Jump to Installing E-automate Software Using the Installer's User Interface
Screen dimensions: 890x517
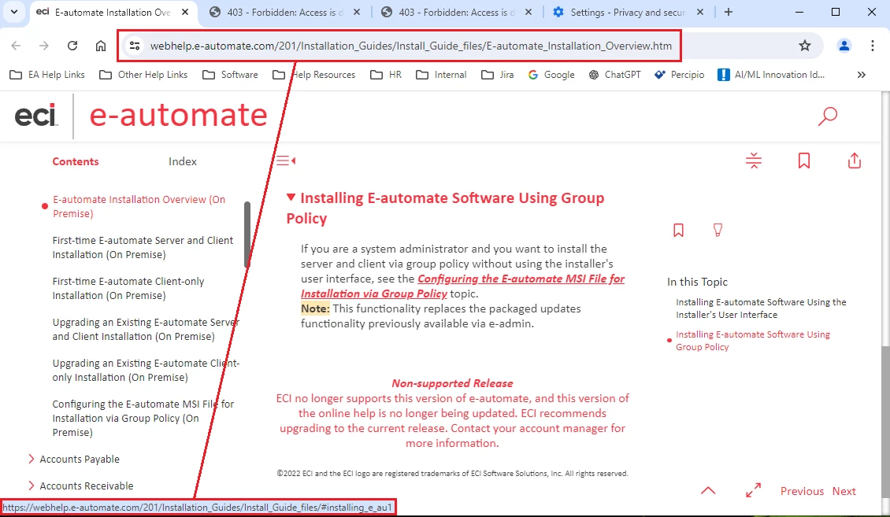[x=761, y=308]
